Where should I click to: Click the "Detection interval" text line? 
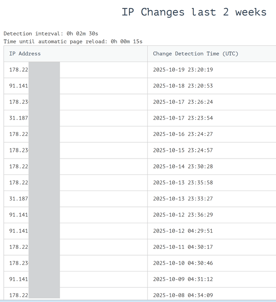coord(51,34)
